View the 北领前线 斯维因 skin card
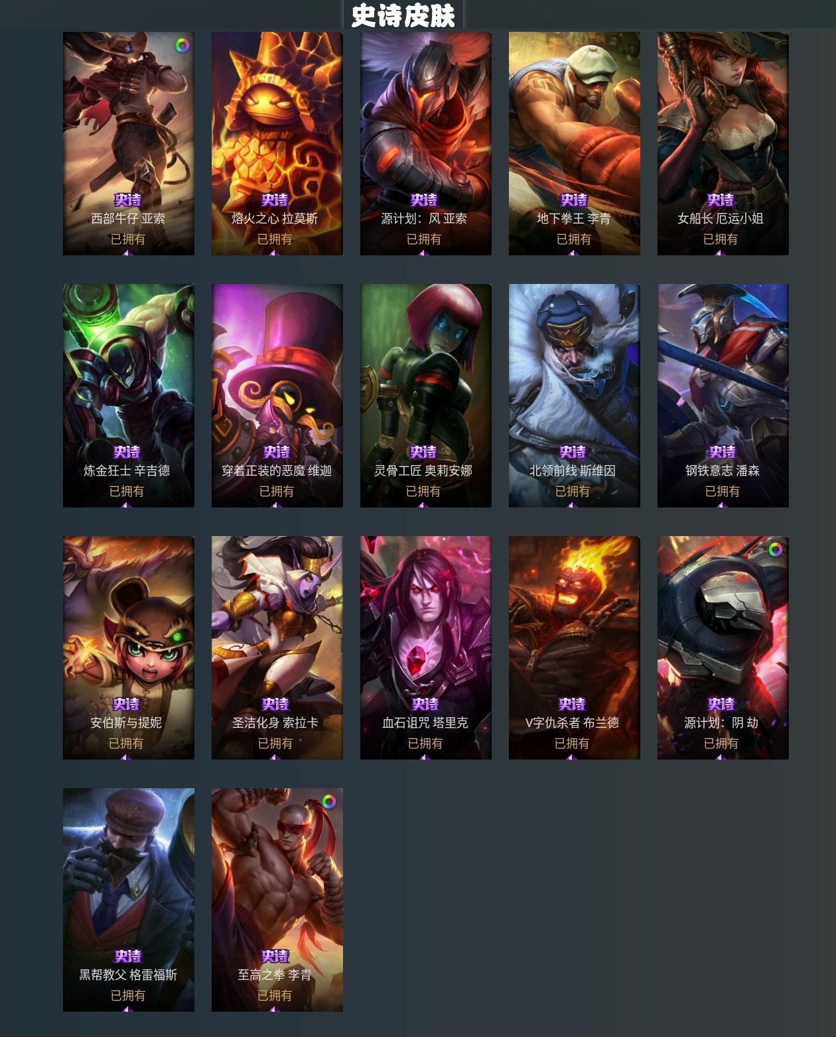The width and height of the screenshot is (836, 1037). 575,395
